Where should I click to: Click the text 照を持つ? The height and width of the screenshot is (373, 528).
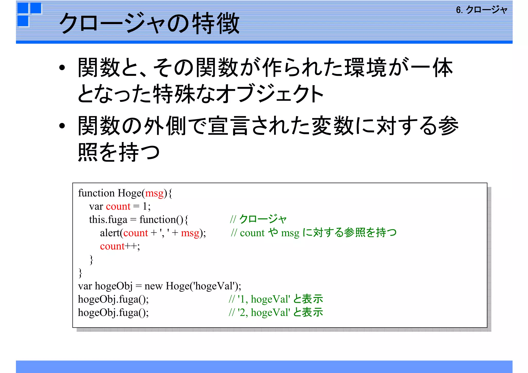(119, 152)
